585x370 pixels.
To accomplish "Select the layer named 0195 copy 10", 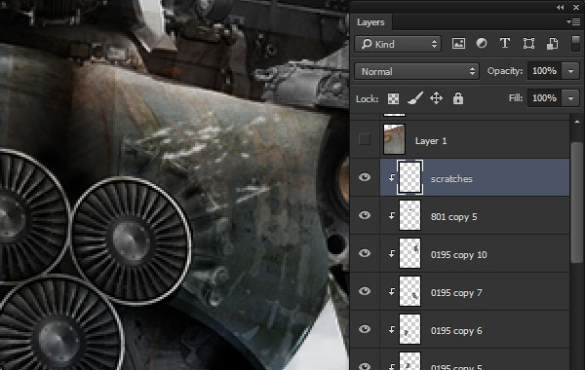I will 458,255.
